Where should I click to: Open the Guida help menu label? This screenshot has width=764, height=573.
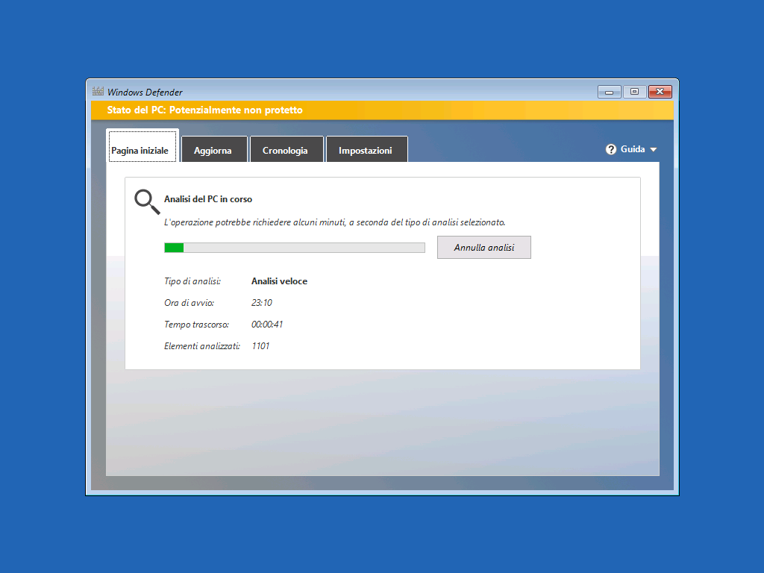[633, 149]
